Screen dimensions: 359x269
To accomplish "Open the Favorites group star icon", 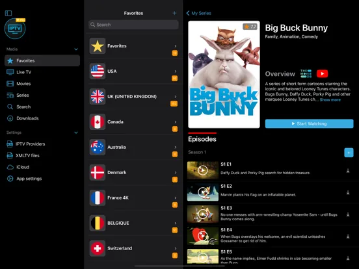I will pyautogui.click(x=98, y=46).
